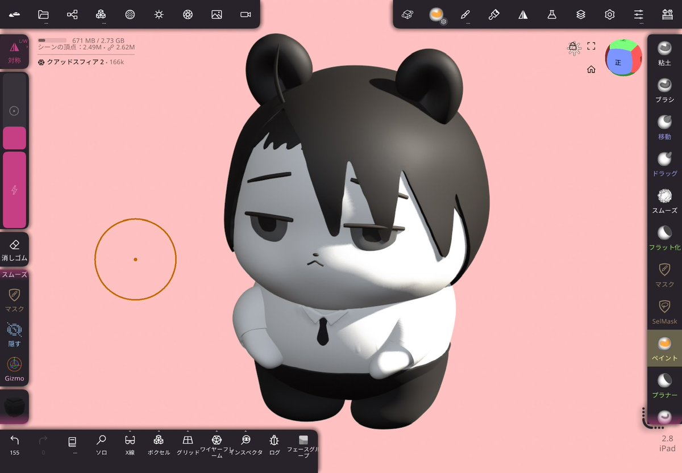Undo the last action (155)

[15, 445]
